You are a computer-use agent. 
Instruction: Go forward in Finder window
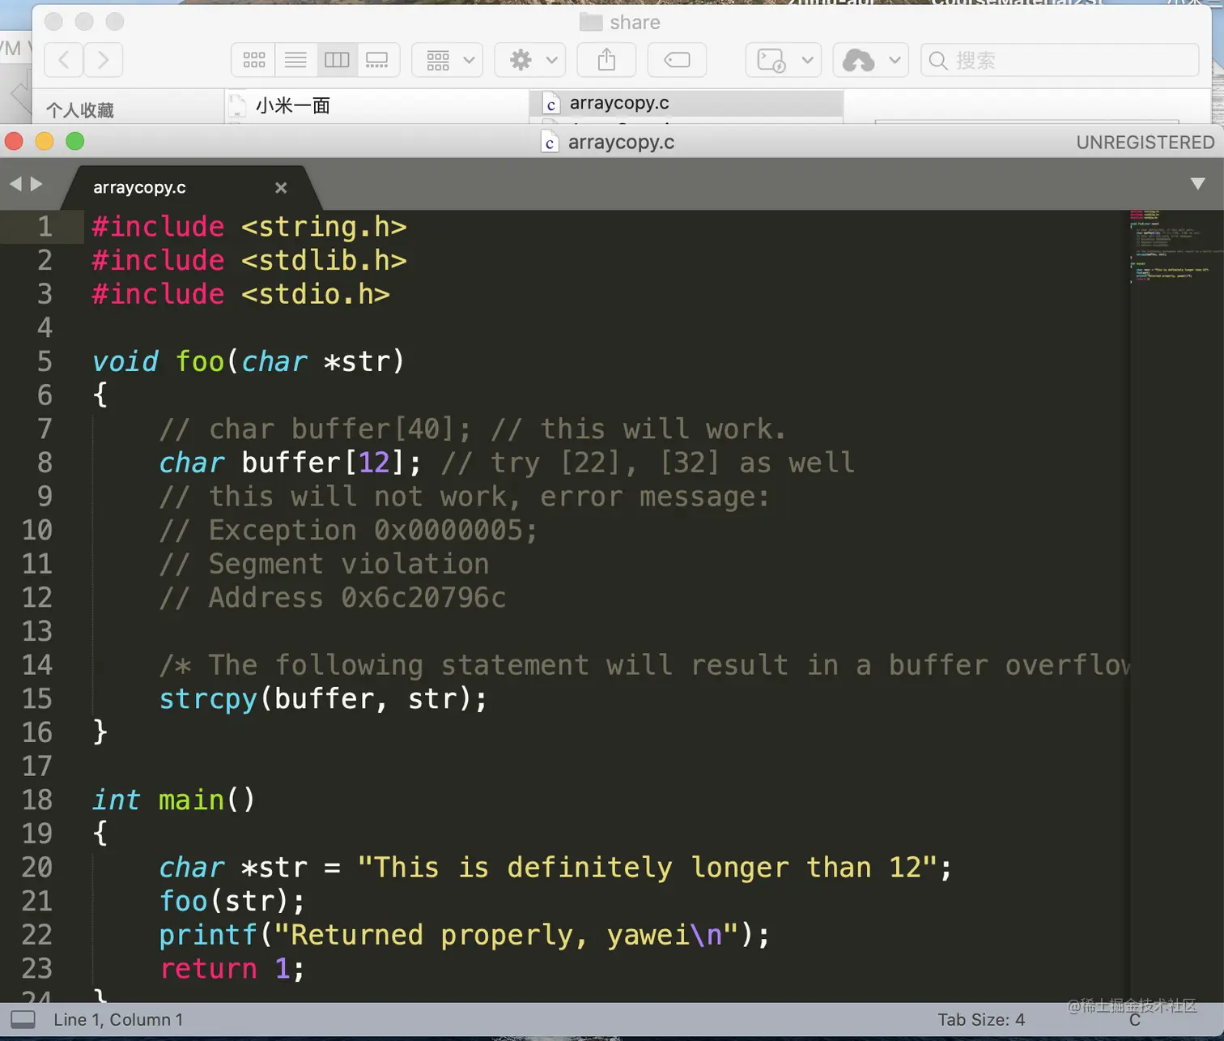click(103, 60)
